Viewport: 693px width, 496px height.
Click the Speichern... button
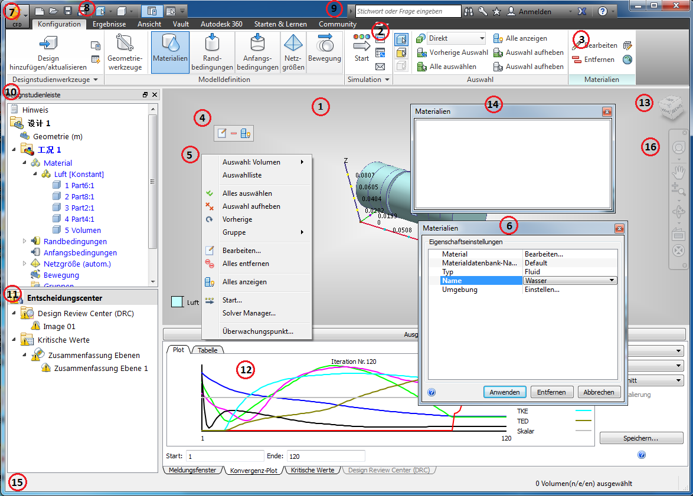click(x=641, y=438)
